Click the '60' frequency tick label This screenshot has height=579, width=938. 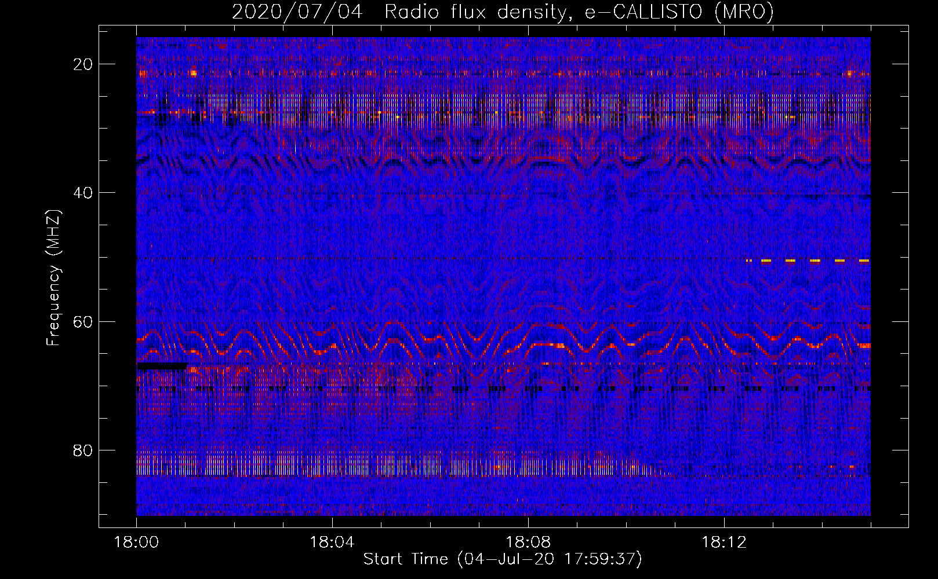(83, 321)
